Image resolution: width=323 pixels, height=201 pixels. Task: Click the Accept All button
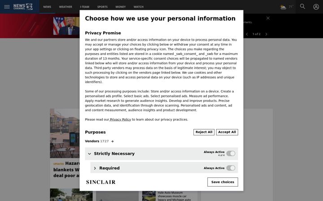pos(227,132)
